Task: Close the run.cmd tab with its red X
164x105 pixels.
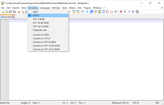Action: click(13, 17)
